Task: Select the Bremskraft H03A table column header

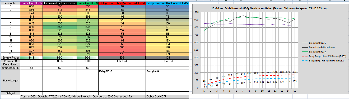Action: point(87,3)
